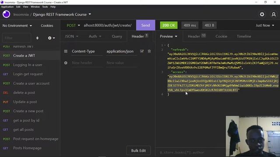Toggle the Content-Type header enabled checkbox

[142, 51]
